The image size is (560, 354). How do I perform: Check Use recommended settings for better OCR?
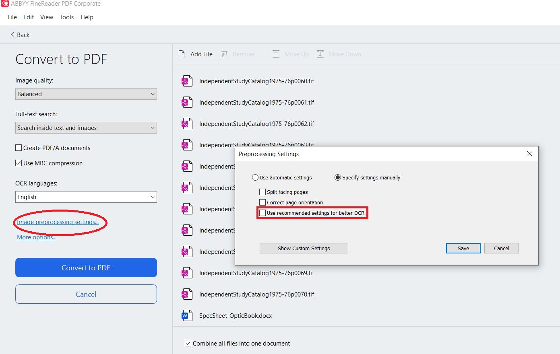pyautogui.click(x=262, y=213)
